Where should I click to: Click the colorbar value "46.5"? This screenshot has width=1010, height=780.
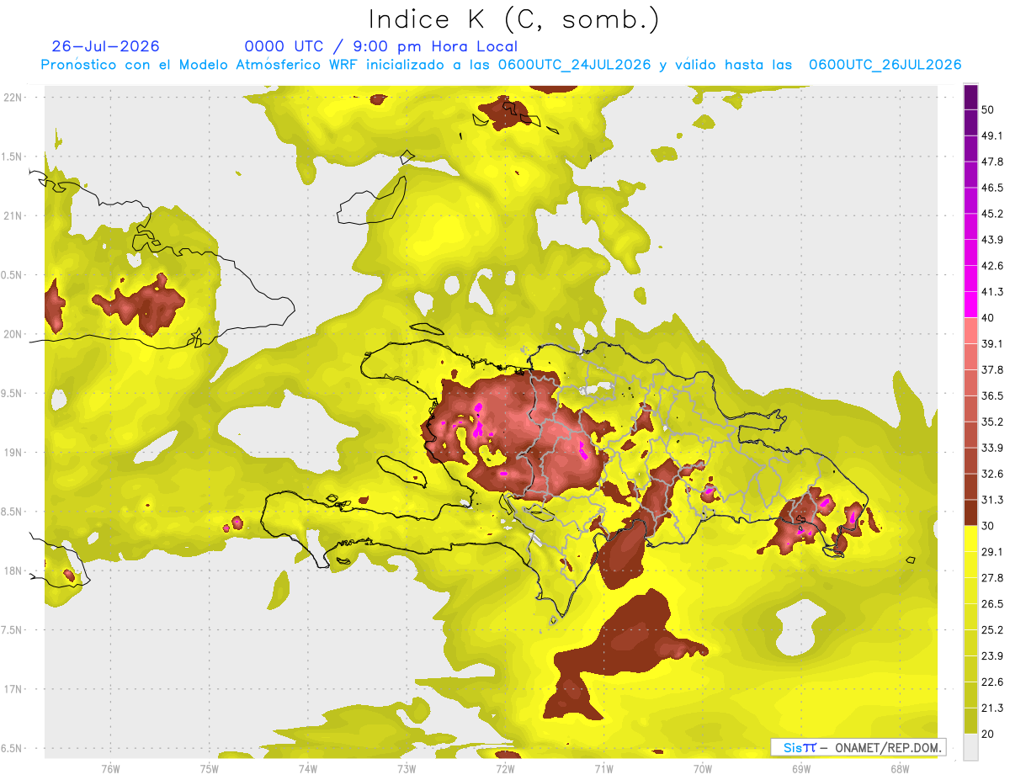pyautogui.click(x=992, y=188)
